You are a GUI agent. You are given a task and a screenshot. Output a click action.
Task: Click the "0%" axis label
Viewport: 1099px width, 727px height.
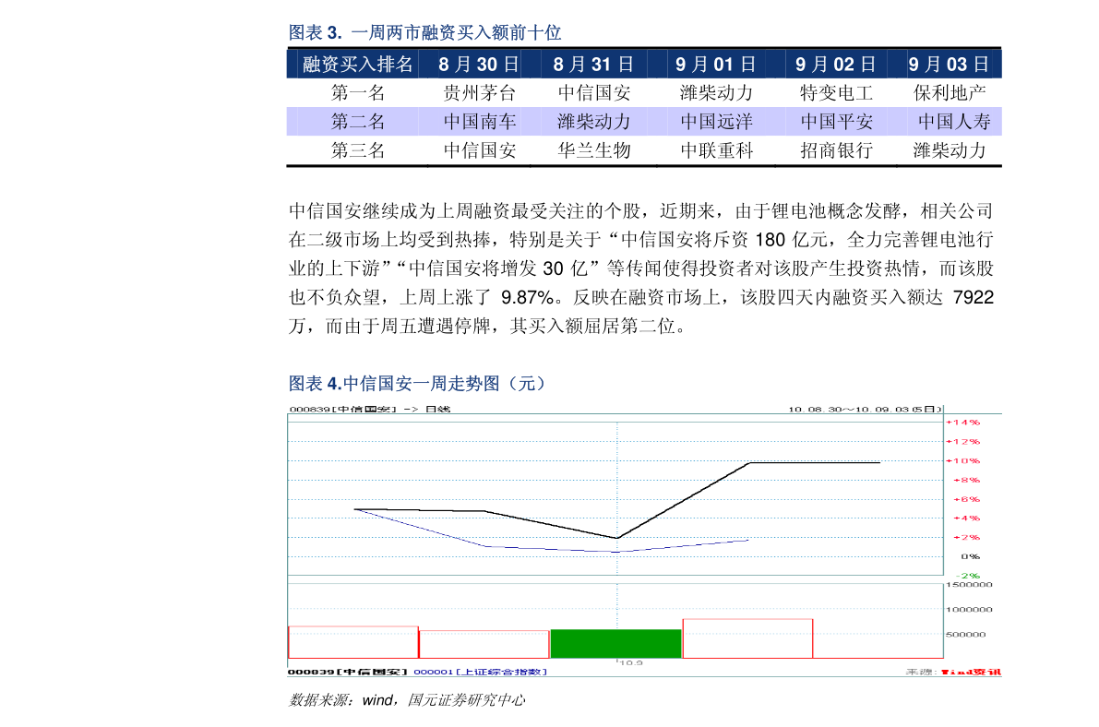tap(971, 556)
